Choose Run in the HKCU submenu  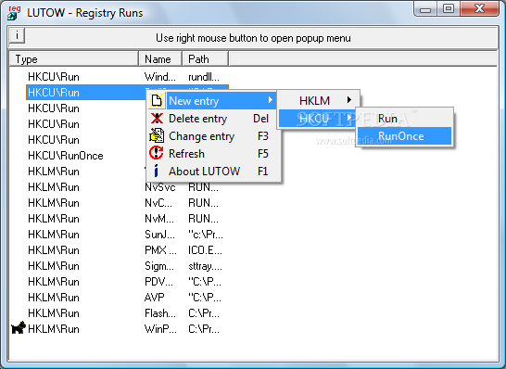click(404, 119)
